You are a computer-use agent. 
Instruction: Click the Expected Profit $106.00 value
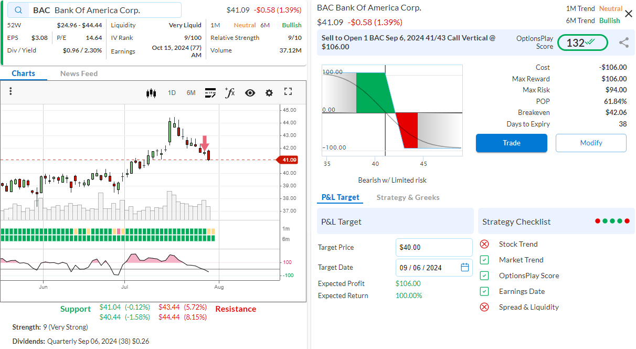(x=408, y=283)
